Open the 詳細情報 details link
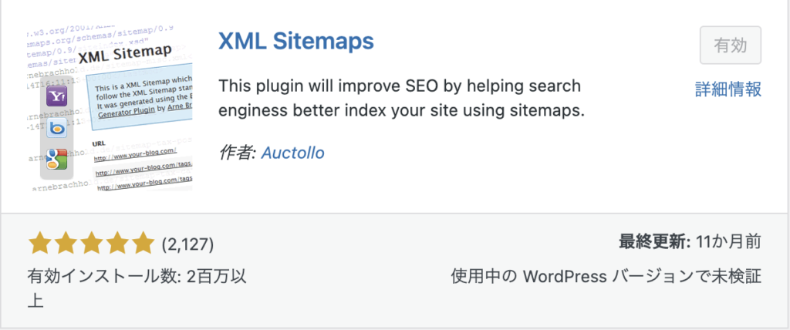 tap(728, 89)
